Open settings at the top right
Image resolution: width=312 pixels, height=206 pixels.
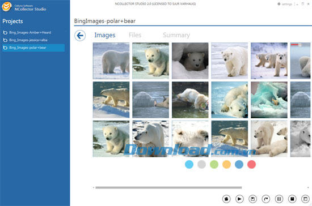click(x=285, y=4)
